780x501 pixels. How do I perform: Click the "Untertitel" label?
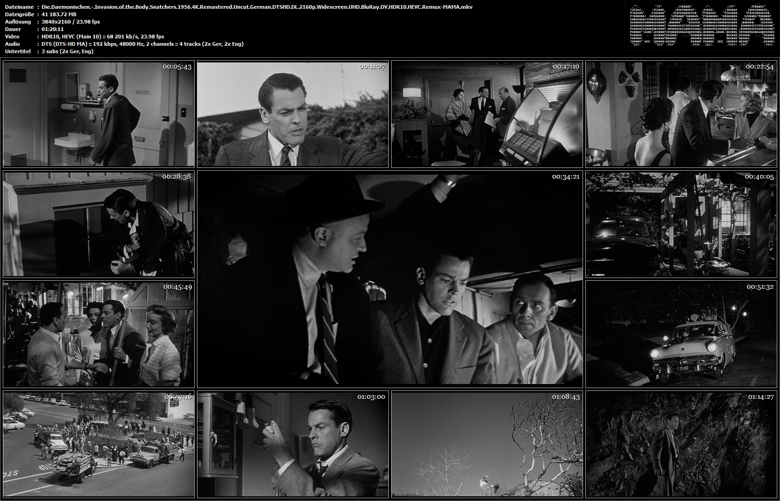click(x=18, y=51)
